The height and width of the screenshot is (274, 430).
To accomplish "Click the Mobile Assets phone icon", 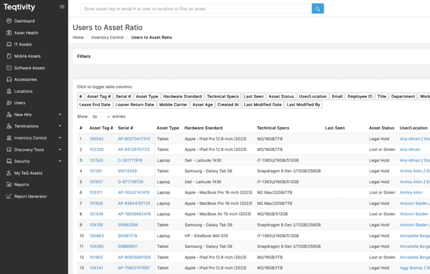I will tap(9, 56).
